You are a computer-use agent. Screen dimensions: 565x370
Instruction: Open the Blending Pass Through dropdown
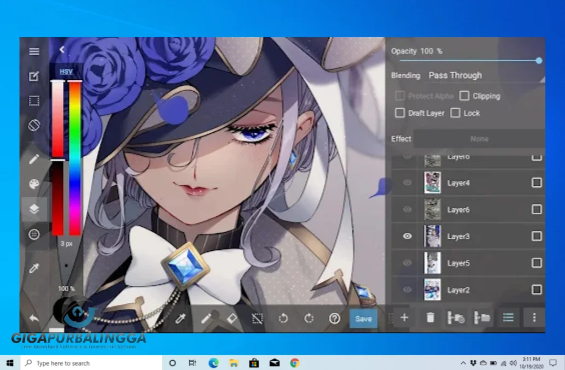486,75
